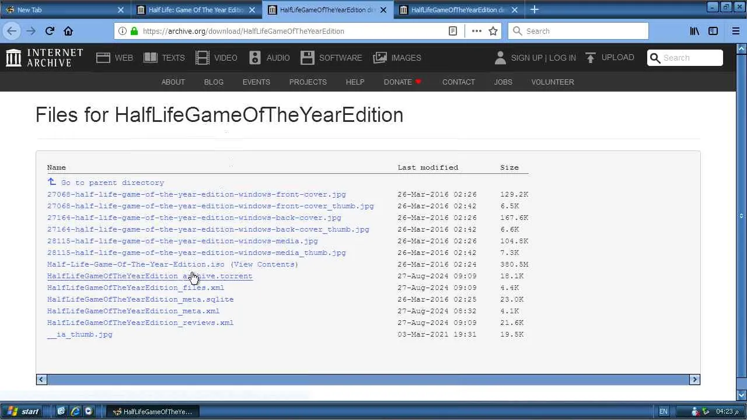Open windows-media_thumb.jpg file link
Screen dimensions: 747x420
coord(197,253)
